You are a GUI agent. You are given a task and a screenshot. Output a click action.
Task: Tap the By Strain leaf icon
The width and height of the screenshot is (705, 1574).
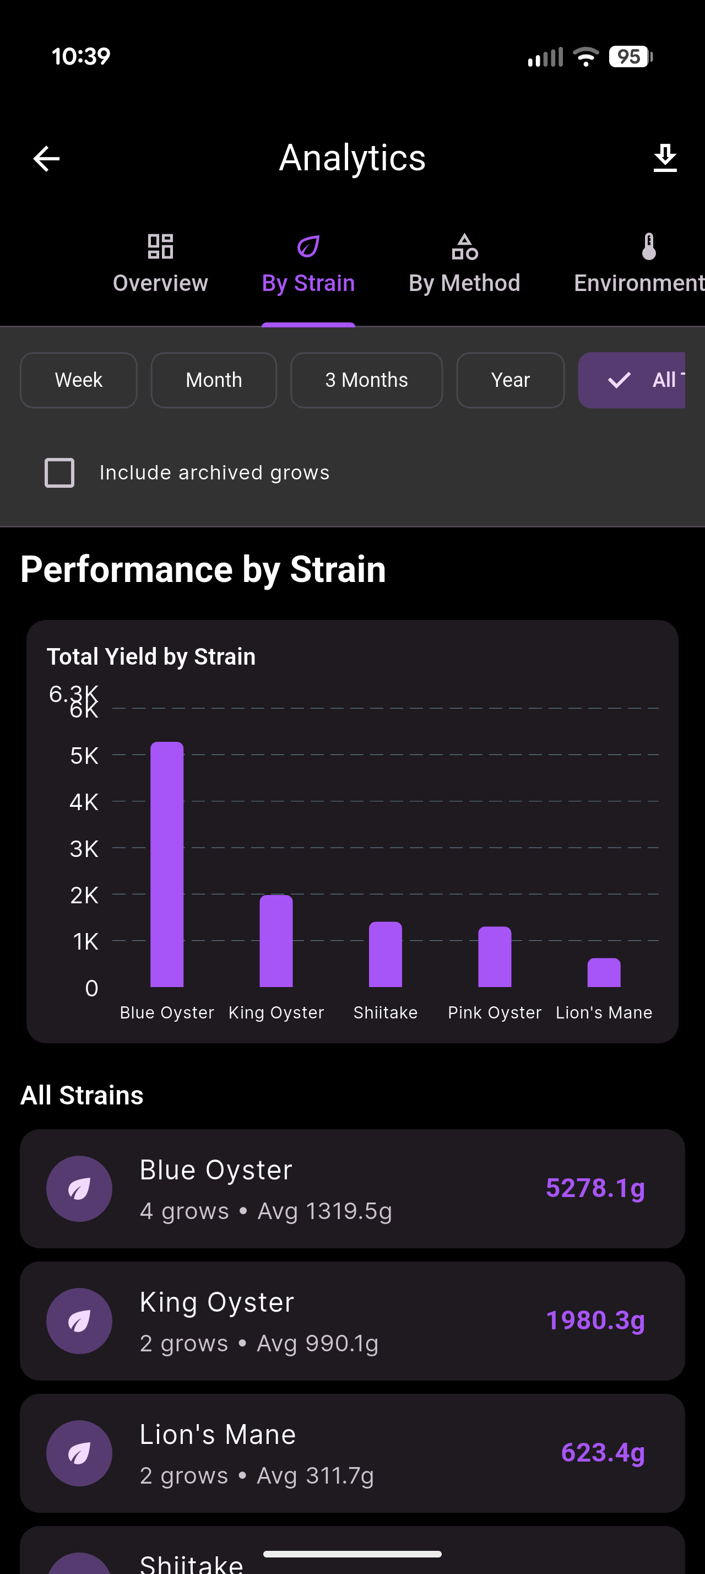tap(308, 246)
